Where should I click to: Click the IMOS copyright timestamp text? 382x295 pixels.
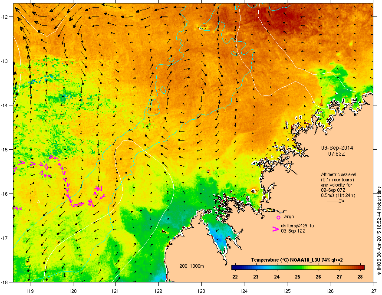(x=379, y=231)
